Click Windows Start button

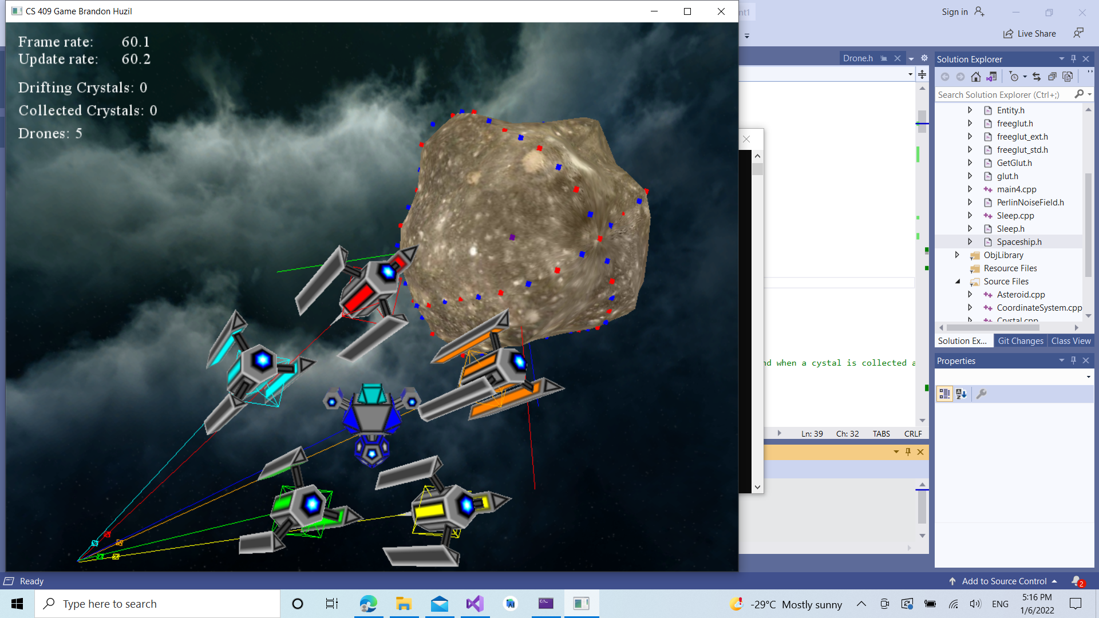click(17, 604)
